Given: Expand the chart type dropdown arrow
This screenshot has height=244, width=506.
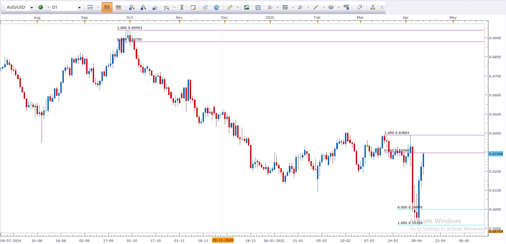Looking at the screenshot, I should pos(98,7).
